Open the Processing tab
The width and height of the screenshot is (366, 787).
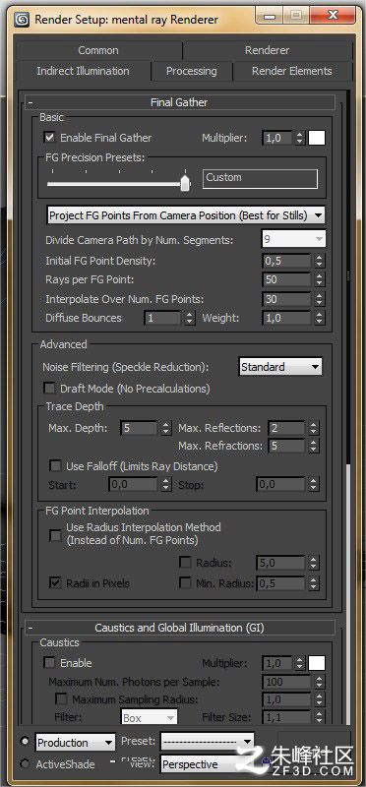coord(191,71)
